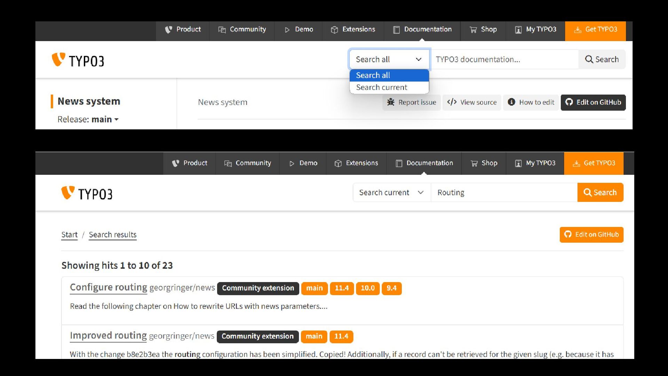668x376 pixels.
Task: Click Community extension badge on Configure routing
Action: 258,288
